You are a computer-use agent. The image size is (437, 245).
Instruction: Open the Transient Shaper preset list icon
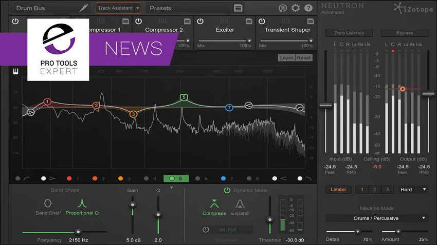[x=311, y=22]
